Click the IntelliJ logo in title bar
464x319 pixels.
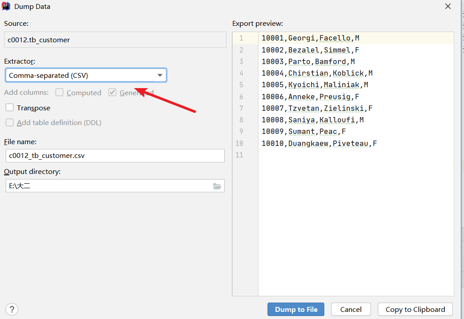(6, 7)
